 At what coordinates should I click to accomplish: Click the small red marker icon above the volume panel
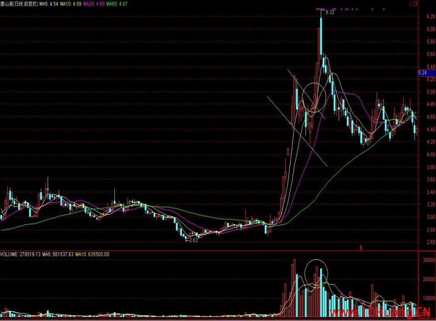point(361,248)
